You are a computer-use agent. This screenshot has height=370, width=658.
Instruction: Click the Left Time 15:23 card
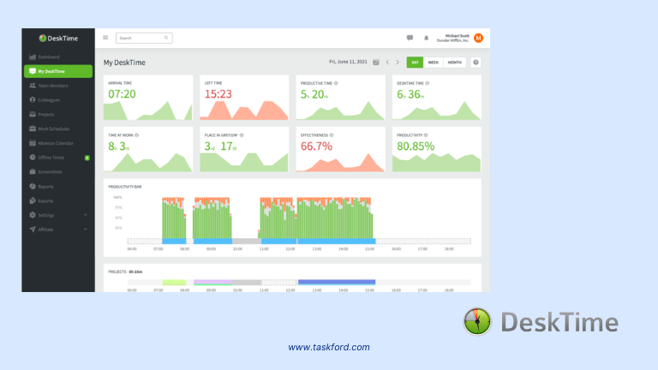pos(244,98)
